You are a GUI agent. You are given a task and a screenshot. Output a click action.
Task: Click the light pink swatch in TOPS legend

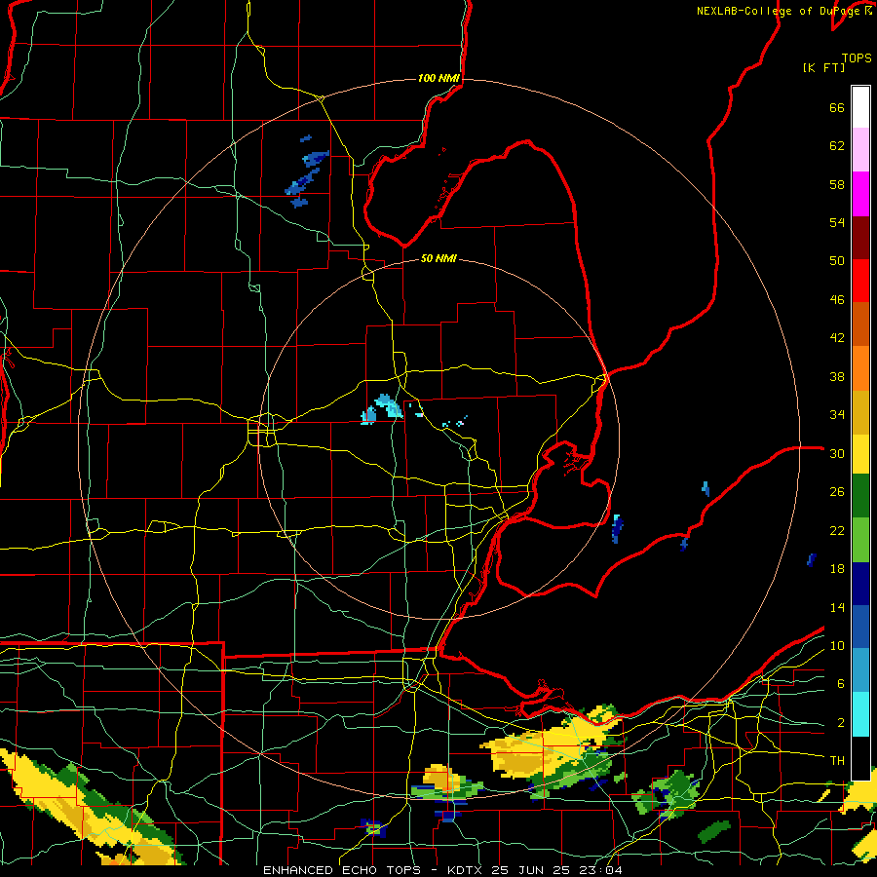[x=860, y=150]
